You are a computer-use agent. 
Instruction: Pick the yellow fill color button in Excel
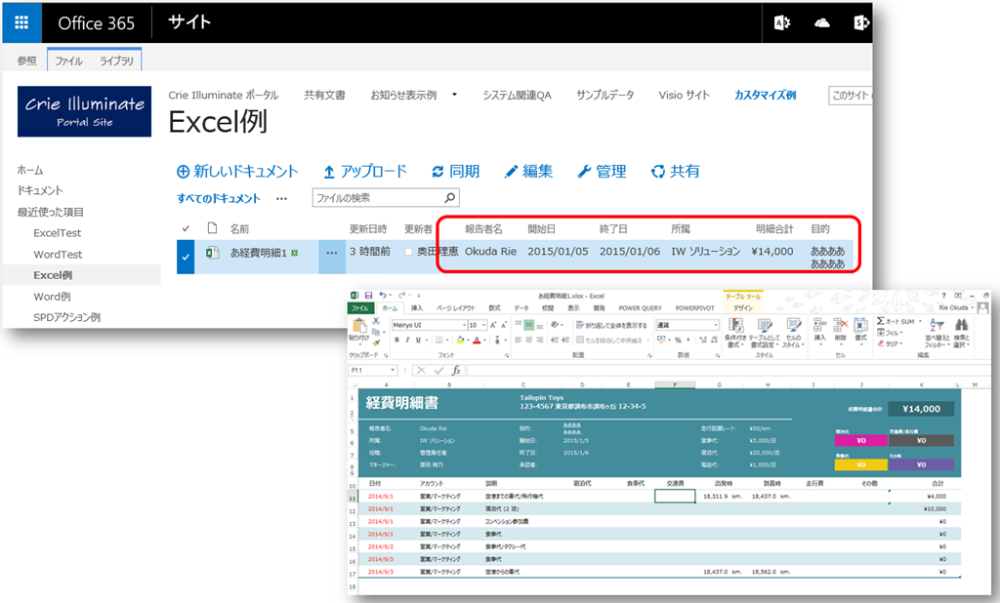point(461,340)
